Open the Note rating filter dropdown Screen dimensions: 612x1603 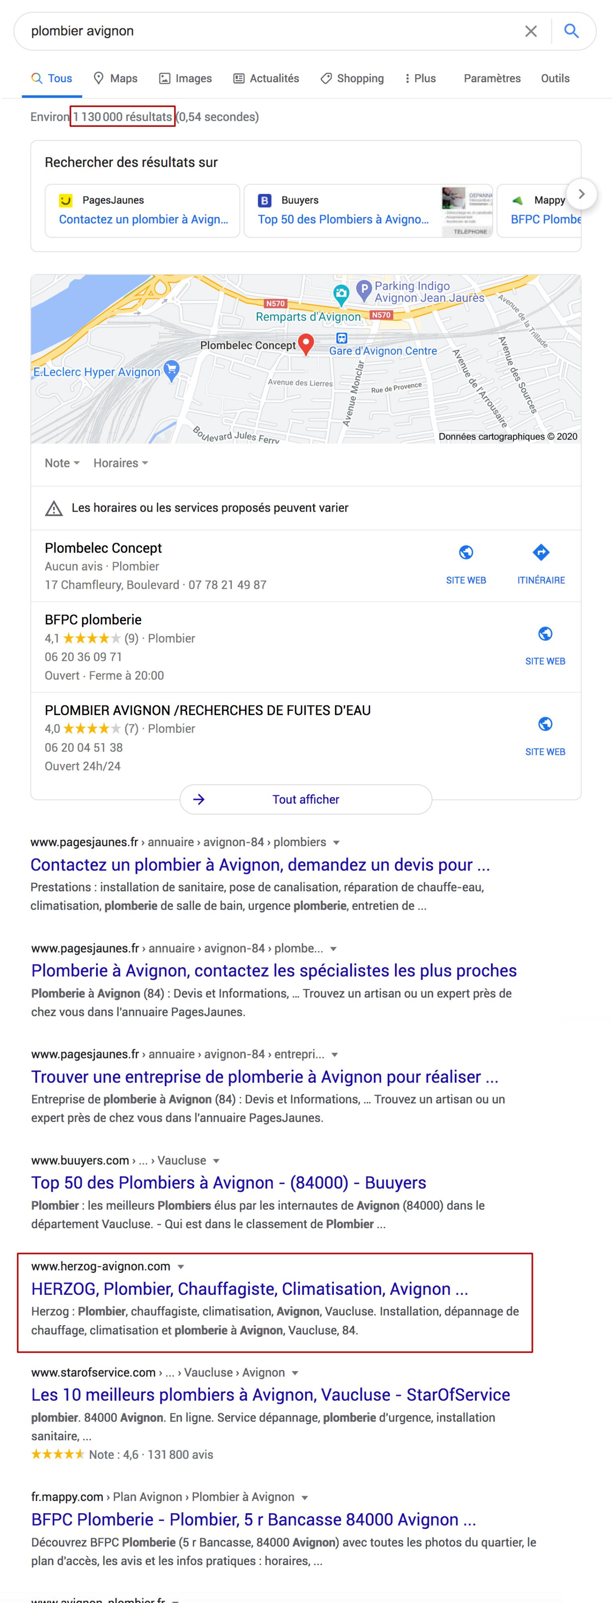point(62,463)
